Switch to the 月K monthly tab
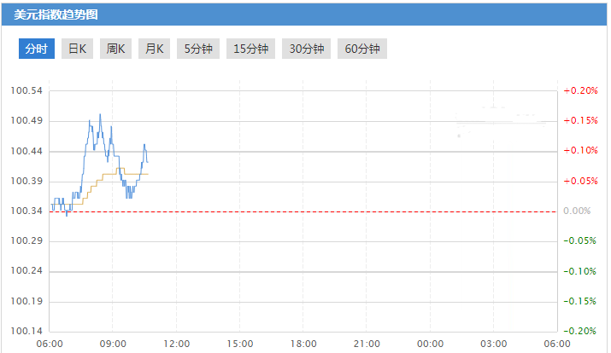Screen dimensions: 611x353 pyautogui.click(x=154, y=49)
